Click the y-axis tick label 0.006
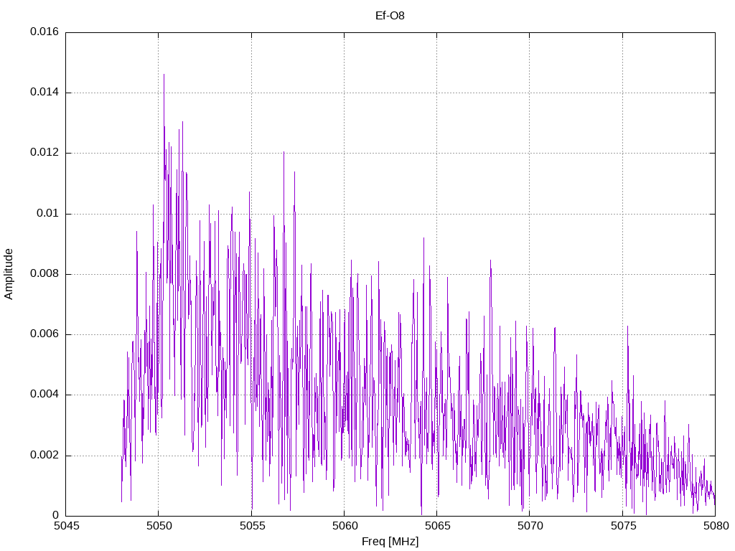Image resolution: width=735 pixels, height=551 pixels. point(45,334)
